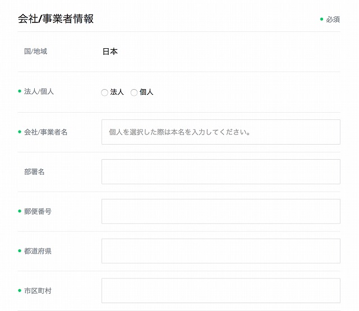
Task: Select the 個人 radio button
Action: click(134, 92)
